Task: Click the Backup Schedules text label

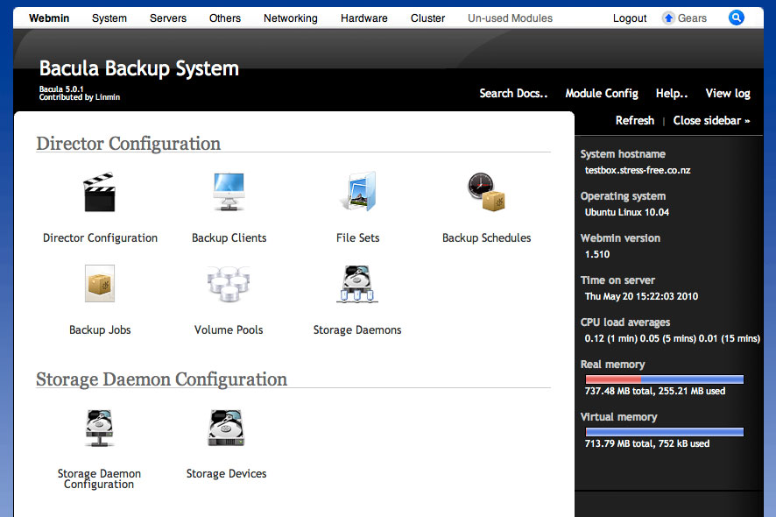Action: [486, 237]
